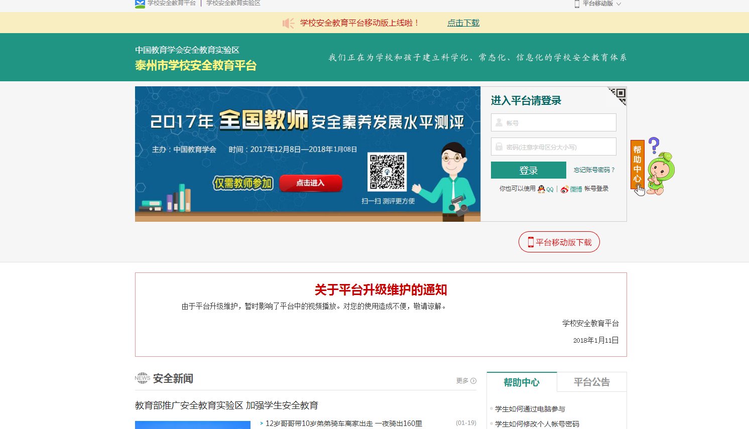Click the speaker icon in the announcement bar
The width and height of the screenshot is (749, 429).
[288, 23]
